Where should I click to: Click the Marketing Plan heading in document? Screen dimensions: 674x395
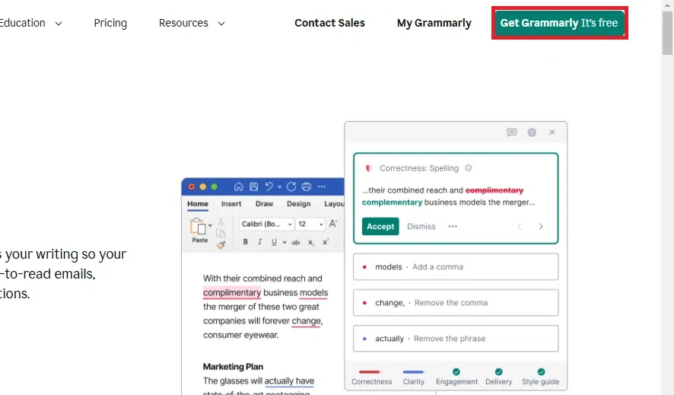(x=233, y=367)
